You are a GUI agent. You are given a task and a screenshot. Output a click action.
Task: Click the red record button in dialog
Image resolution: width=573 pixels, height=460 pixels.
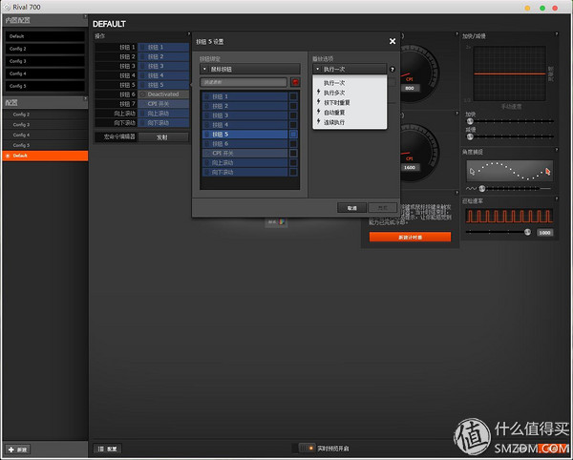(295, 82)
